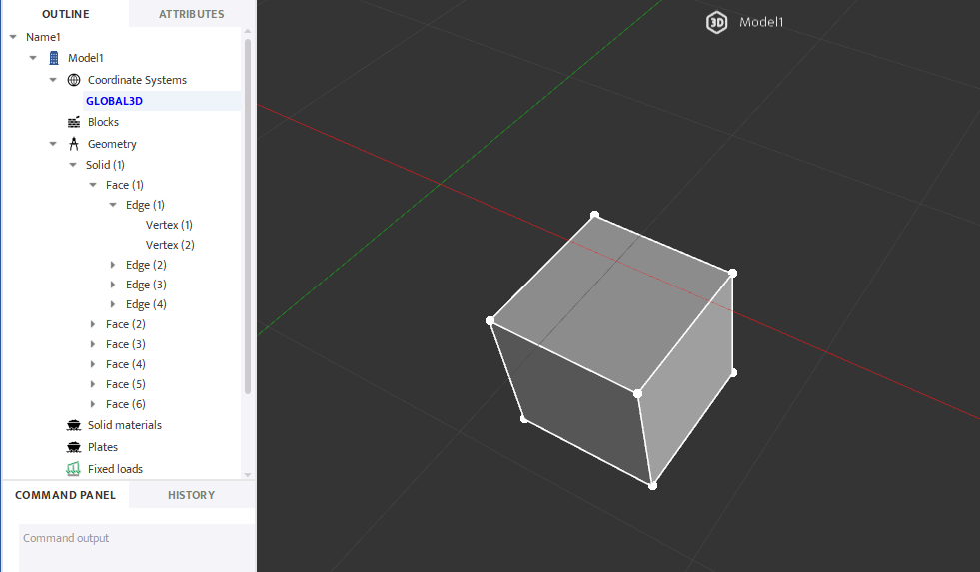The height and width of the screenshot is (572, 980).
Task: Select the Geometry label
Action: pos(112,144)
